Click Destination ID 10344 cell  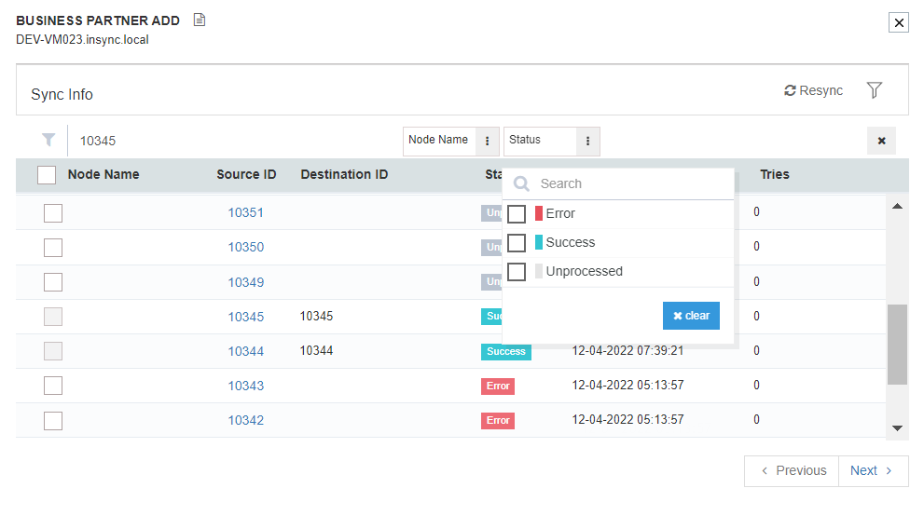point(316,351)
